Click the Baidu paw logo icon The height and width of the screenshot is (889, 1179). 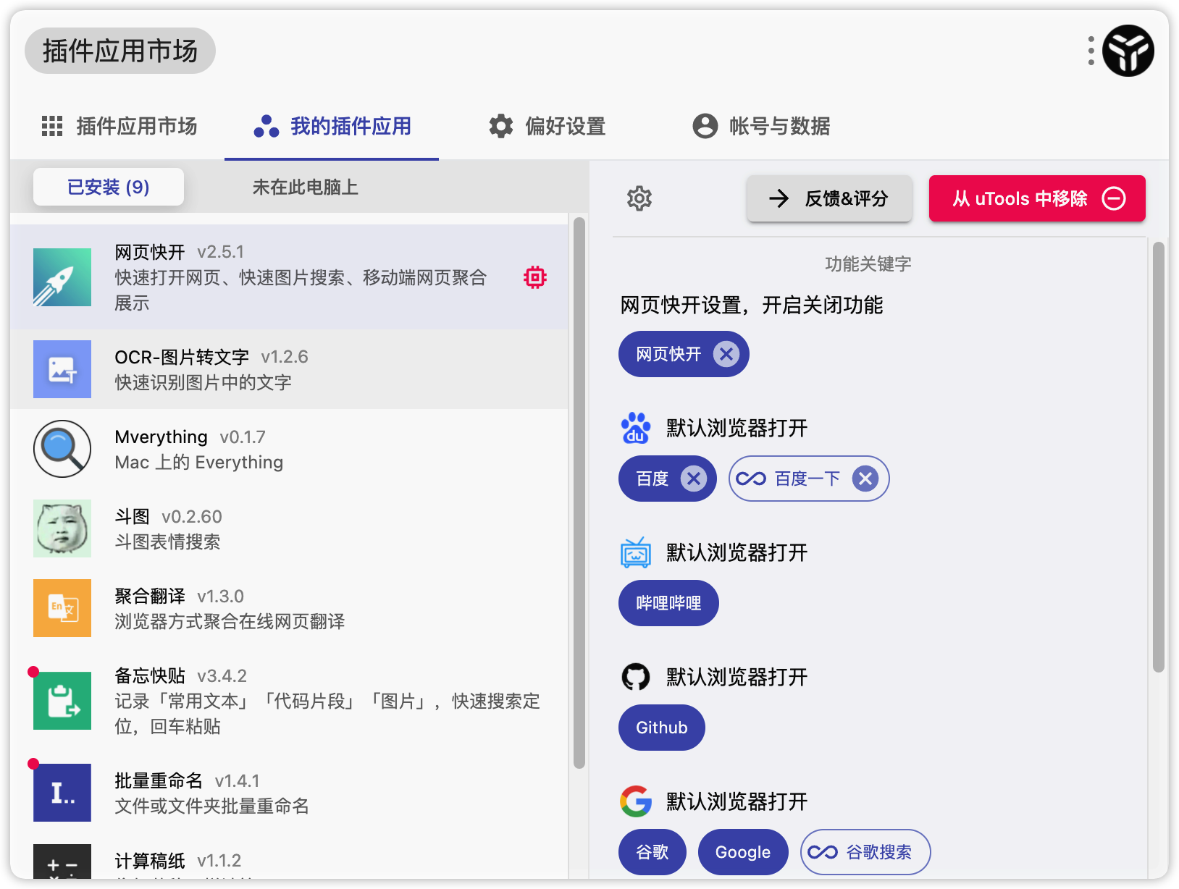click(x=636, y=428)
